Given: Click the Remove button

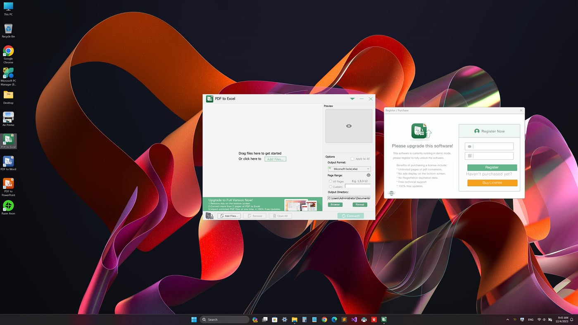Looking at the screenshot, I should [255, 216].
